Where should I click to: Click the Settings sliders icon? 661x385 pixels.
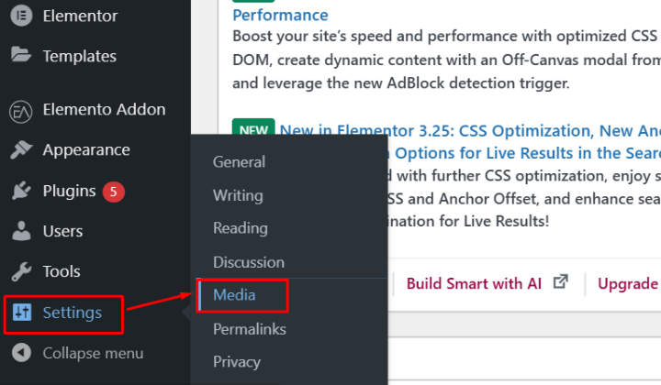[x=21, y=313]
